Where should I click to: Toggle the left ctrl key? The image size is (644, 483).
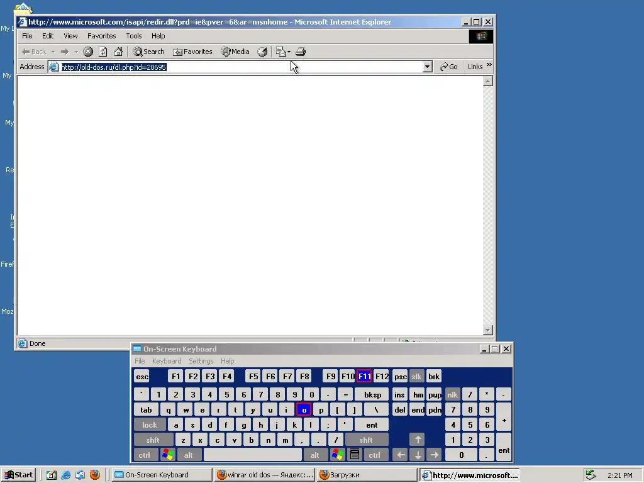pyautogui.click(x=145, y=455)
